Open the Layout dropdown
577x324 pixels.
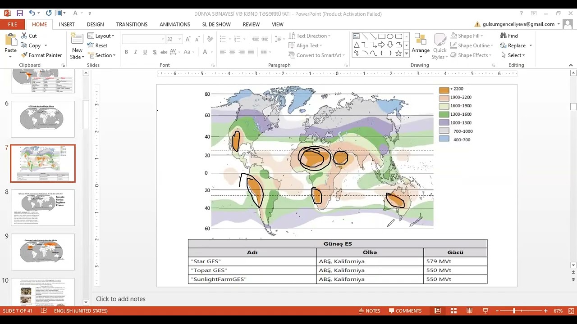101,36
